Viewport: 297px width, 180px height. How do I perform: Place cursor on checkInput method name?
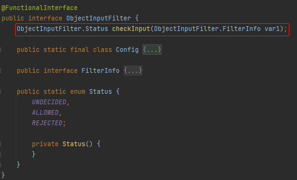click(x=131, y=29)
